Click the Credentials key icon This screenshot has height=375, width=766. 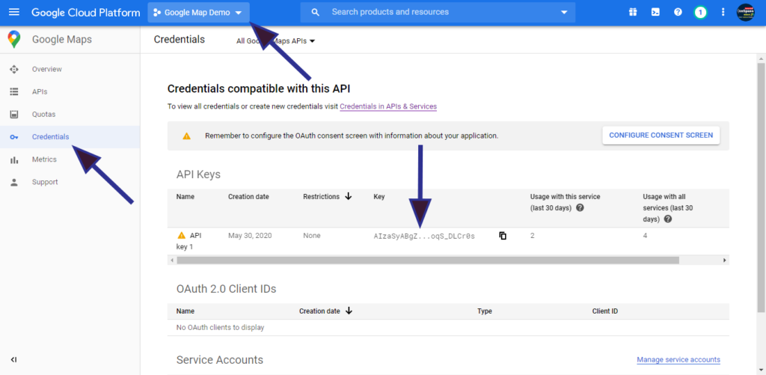click(14, 138)
